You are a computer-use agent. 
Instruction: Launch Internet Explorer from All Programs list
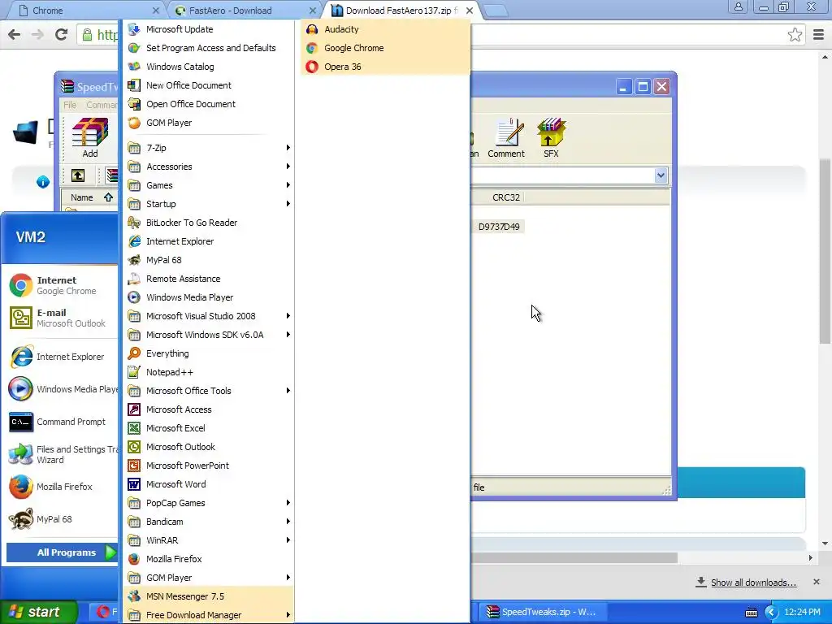[x=209, y=240]
